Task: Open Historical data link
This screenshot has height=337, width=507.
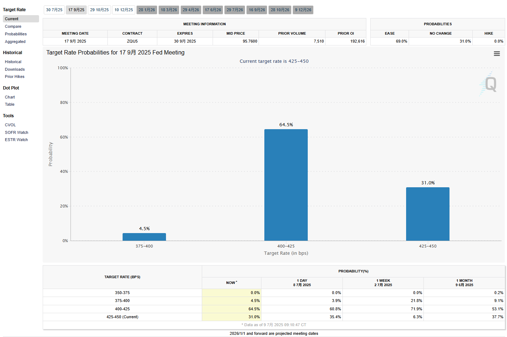Action: coord(13,62)
